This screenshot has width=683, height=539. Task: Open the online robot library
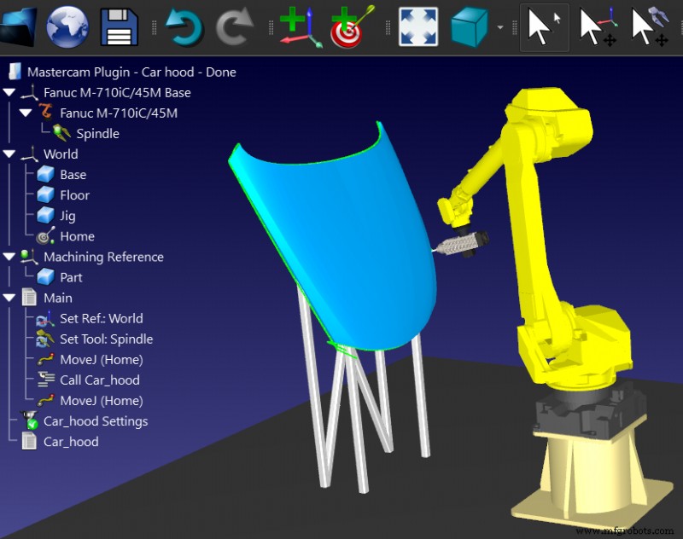coord(67,26)
